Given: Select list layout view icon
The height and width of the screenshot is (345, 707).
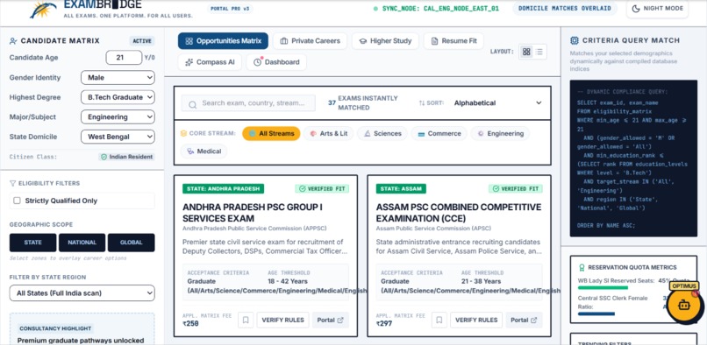Looking at the screenshot, I should 539,52.
